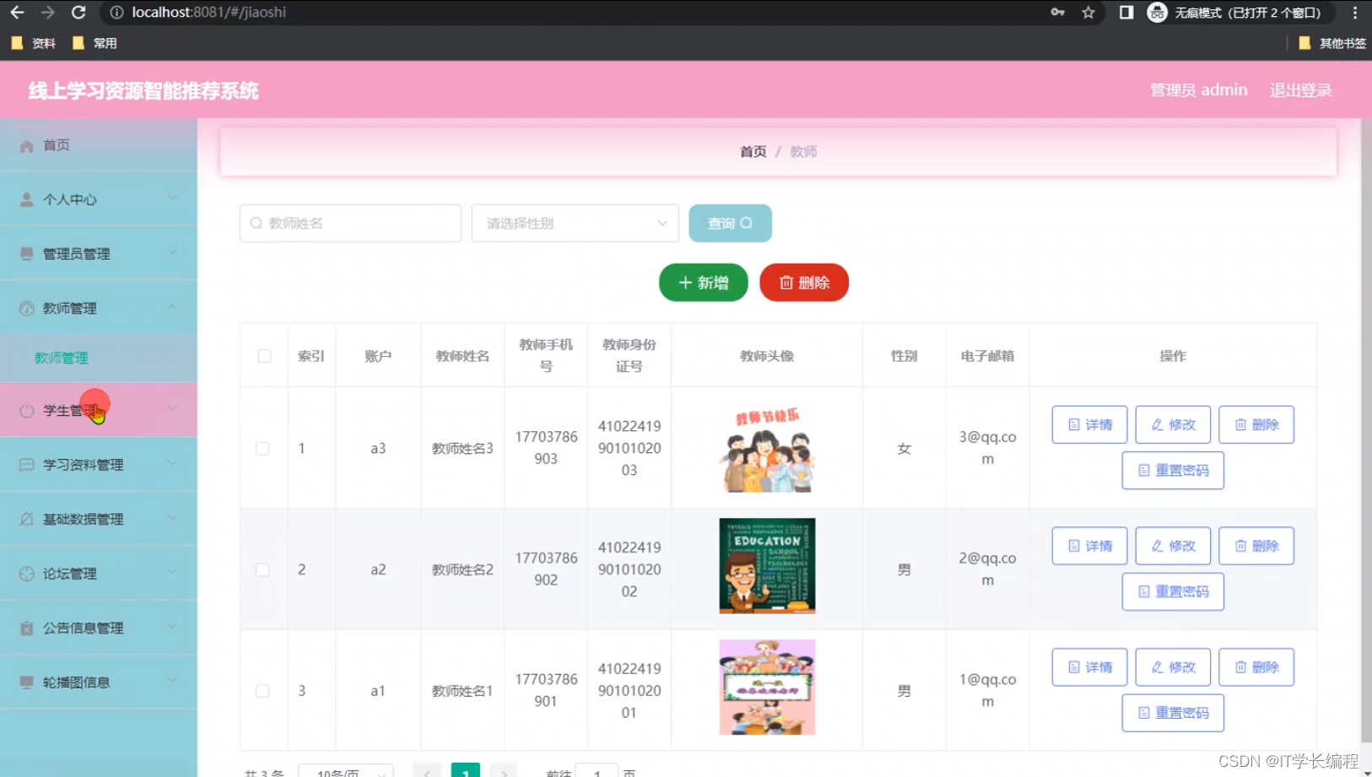
Task: Select the 基础数据管理 menu item
Action: (83, 519)
